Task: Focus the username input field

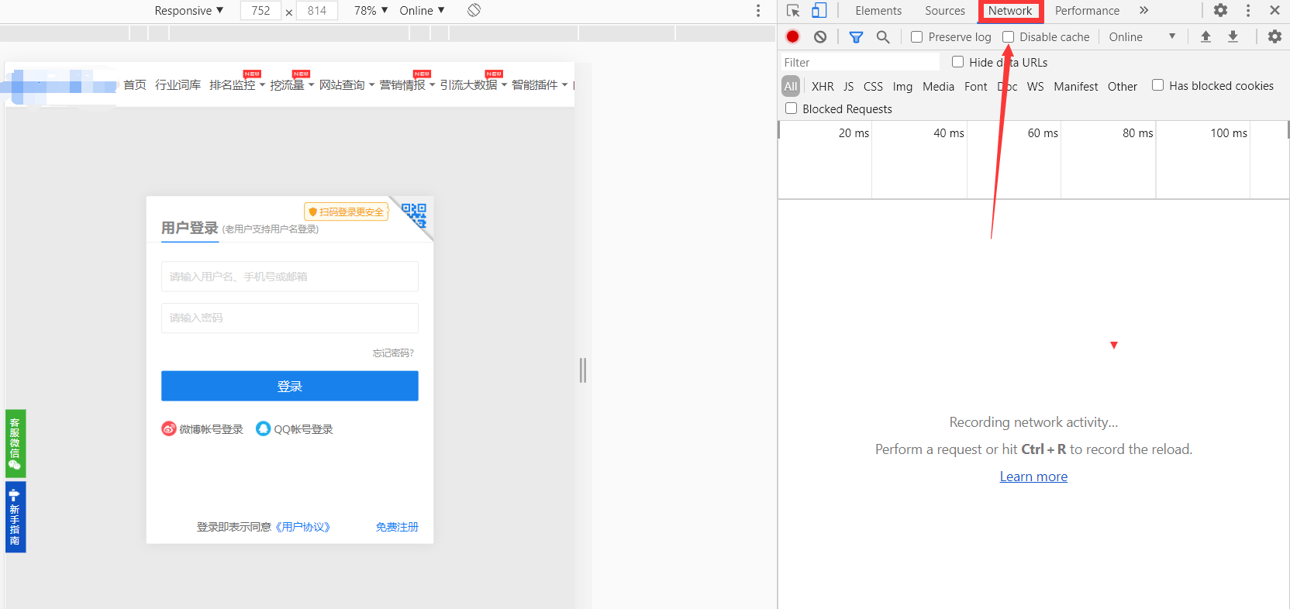Action: coord(290,277)
